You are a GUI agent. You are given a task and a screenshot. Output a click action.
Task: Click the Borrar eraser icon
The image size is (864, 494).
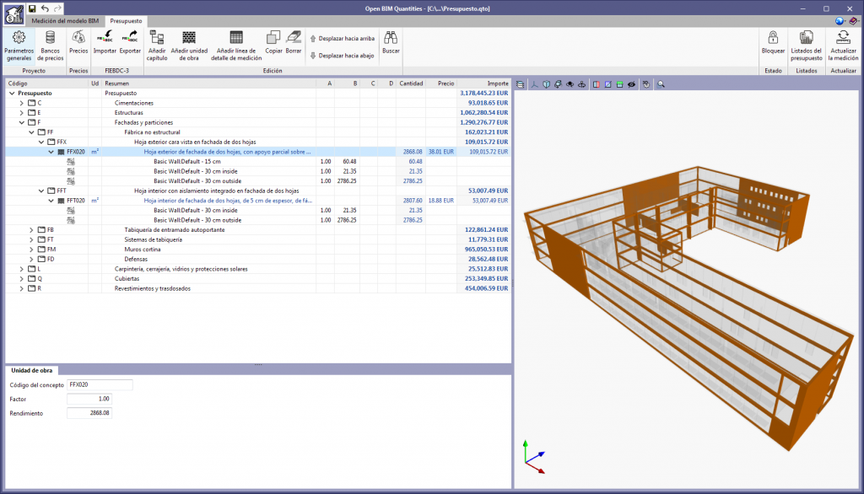tap(294, 38)
